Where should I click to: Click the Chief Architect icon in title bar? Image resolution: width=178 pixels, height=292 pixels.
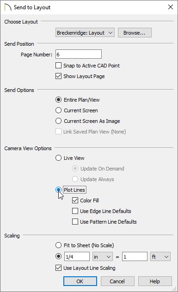click(8, 7)
